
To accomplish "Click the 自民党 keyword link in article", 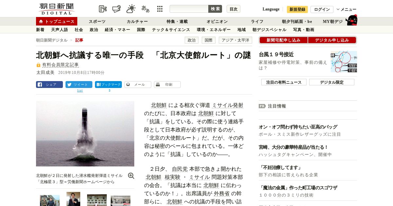I will [180, 169].
